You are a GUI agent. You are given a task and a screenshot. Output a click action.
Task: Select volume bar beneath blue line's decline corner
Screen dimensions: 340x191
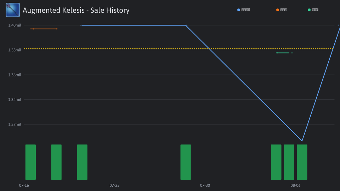[x=186, y=162]
